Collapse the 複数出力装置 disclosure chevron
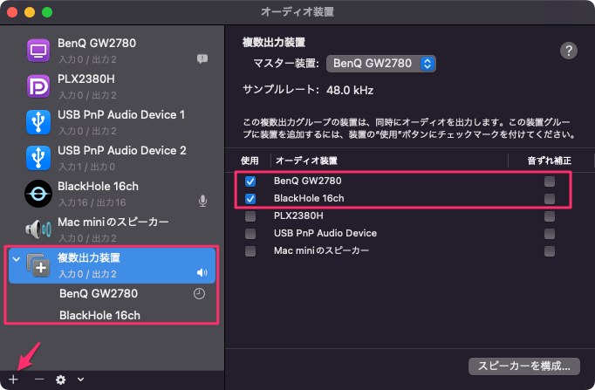The width and height of the screenshot is (595, 390). point(16,259)
